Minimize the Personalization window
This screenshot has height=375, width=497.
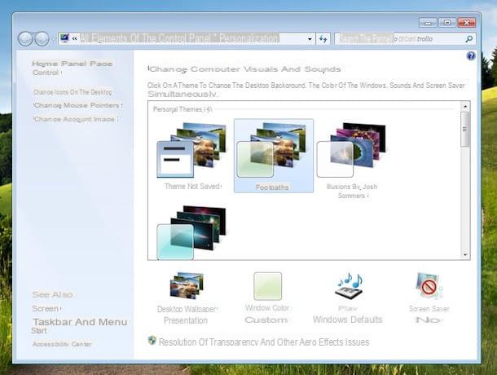tap(428, 23)
